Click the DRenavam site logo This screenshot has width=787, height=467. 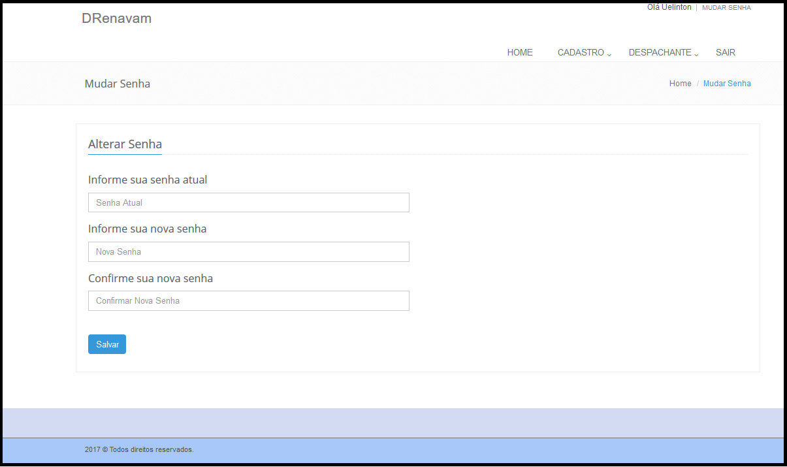(116, 18)
